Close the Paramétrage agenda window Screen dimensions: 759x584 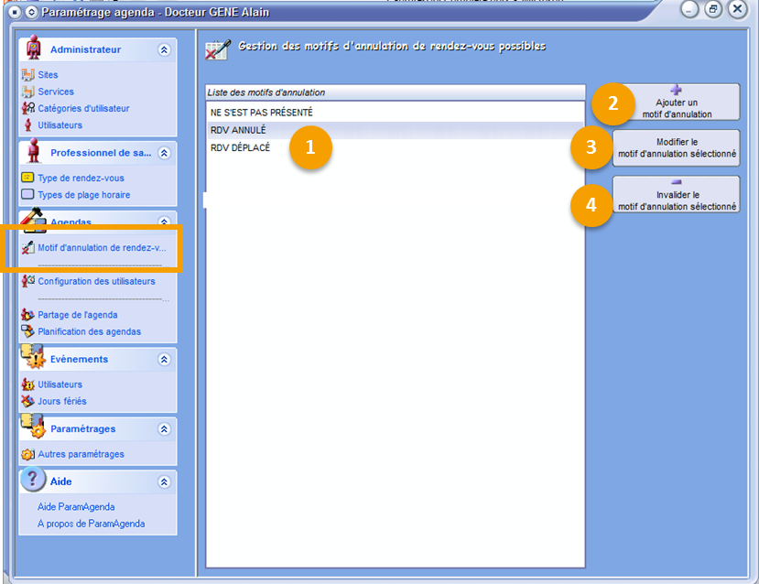pyautogui.click(x=738, y=9)
